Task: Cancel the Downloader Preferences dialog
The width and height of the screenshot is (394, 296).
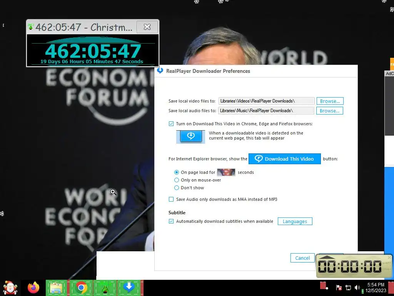Action: [302, 258]
